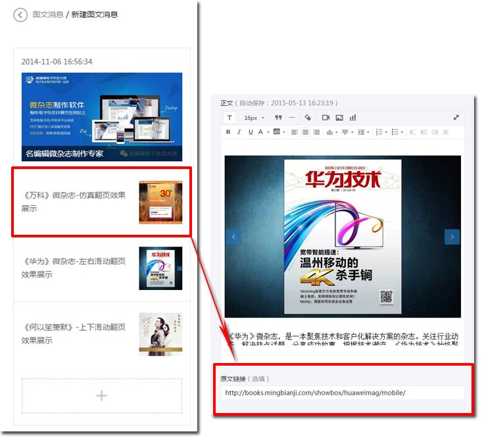Click the blockquote quotation mark icon

pyautogui.click(x=278, y=118)
